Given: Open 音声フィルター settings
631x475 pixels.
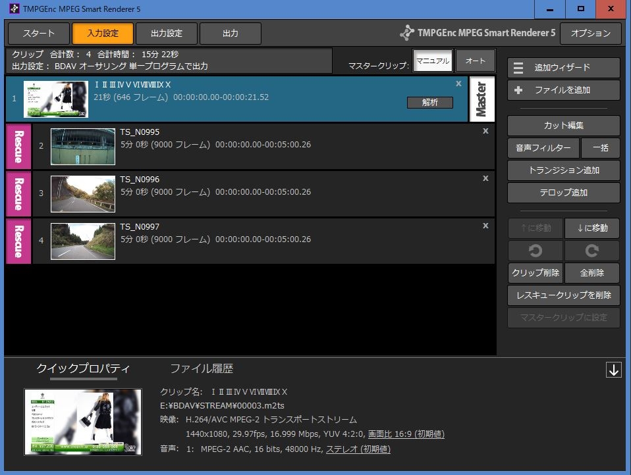Looking at the screenshot, I should click(543, 148).
